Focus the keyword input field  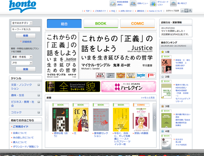click(x=26, y=29)
